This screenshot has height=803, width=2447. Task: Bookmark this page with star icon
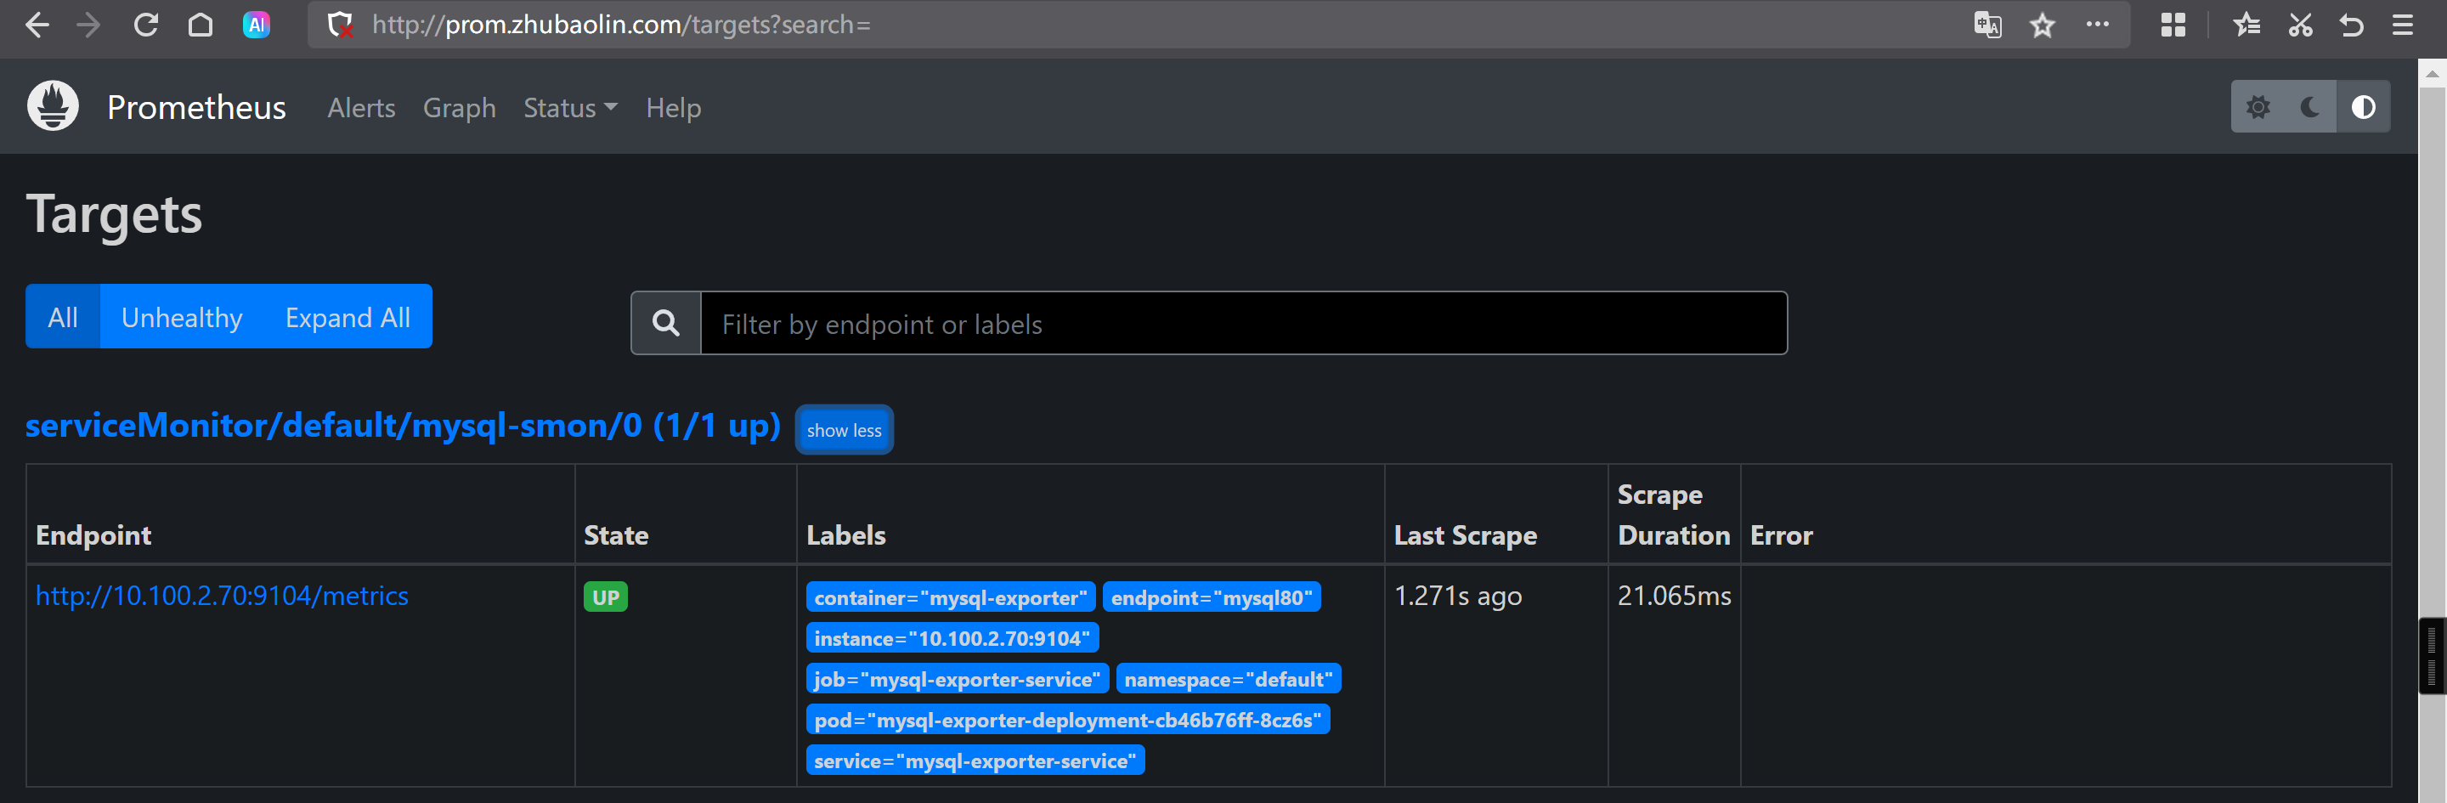pos(2043,25)
